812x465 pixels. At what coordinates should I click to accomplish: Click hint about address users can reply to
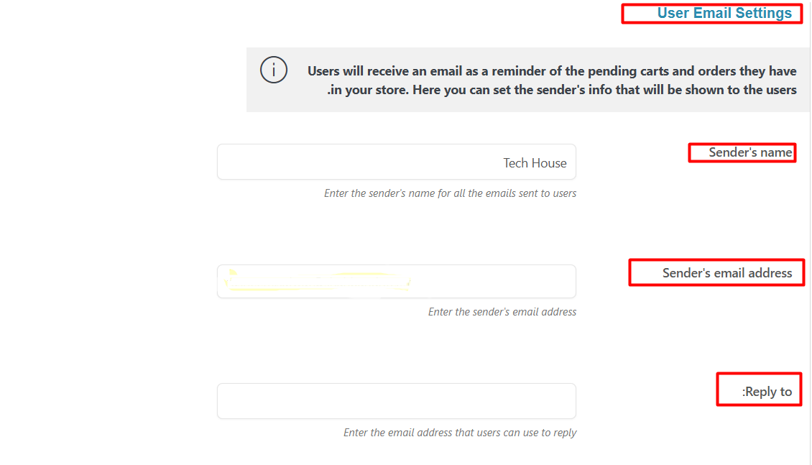tap(460, 433)
